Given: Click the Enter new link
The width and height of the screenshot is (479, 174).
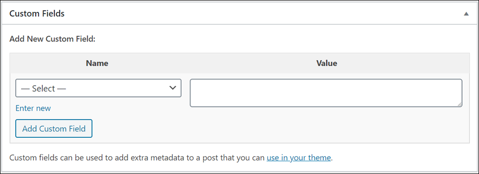Looking at the screenshot, I should click(33, 108).
